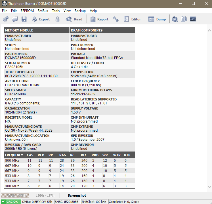Screen dimensions: 212x204
Task: Open the Dump view button
Action: coord(157,19)
